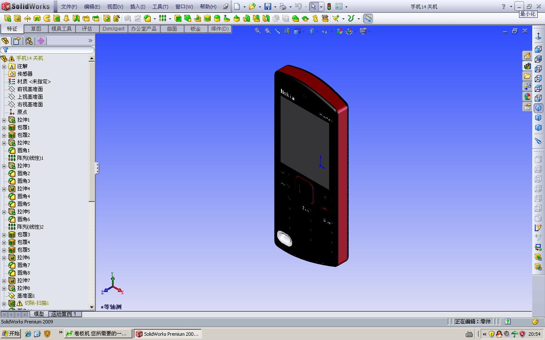Open the Save button dropdown arrow
Image resolution: width=545 pixels, height=340 pixels.
coord(275,7)
